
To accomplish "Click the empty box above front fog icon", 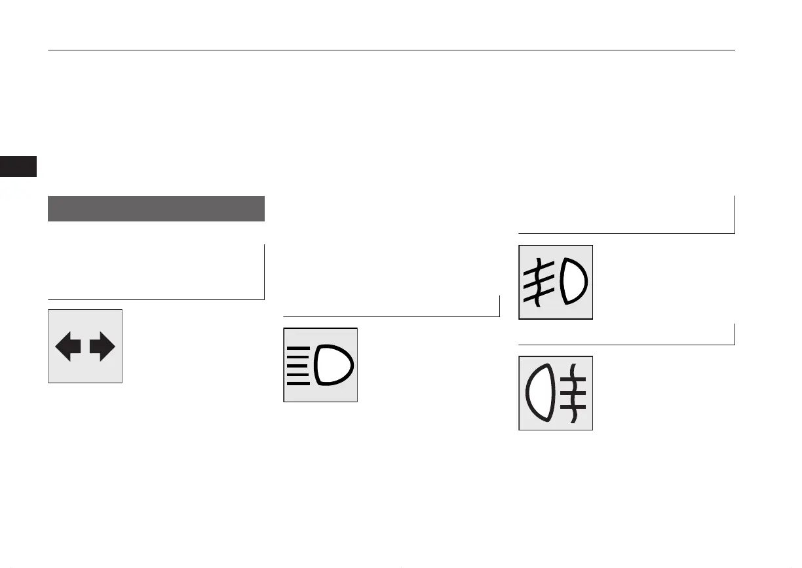I will pos(626,214).
